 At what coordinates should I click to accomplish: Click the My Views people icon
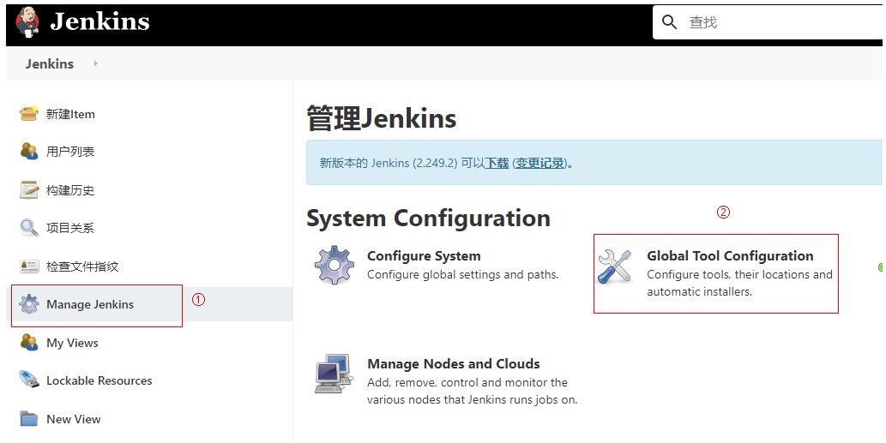click(29, 342)
